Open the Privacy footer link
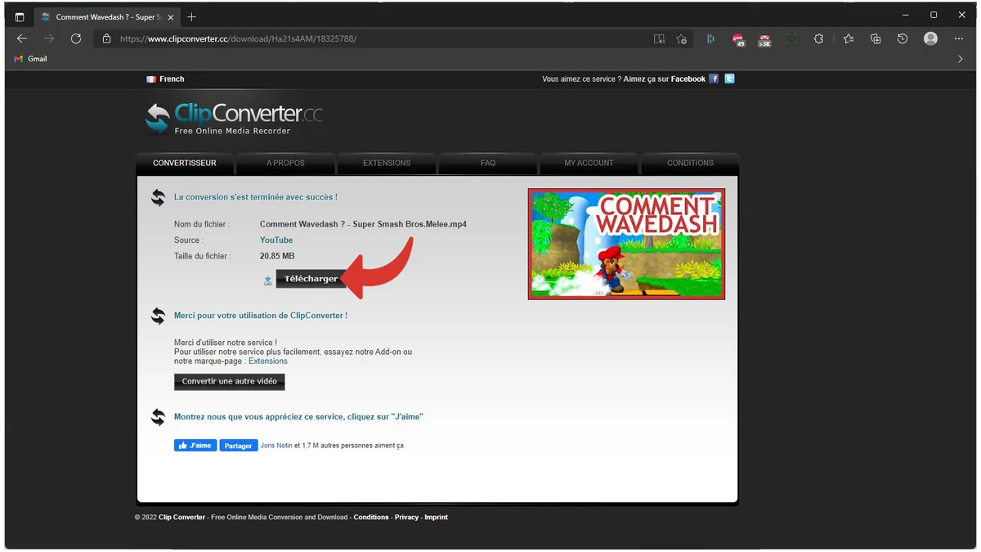Viewport: 981px width, 552px height. (406, 518)
